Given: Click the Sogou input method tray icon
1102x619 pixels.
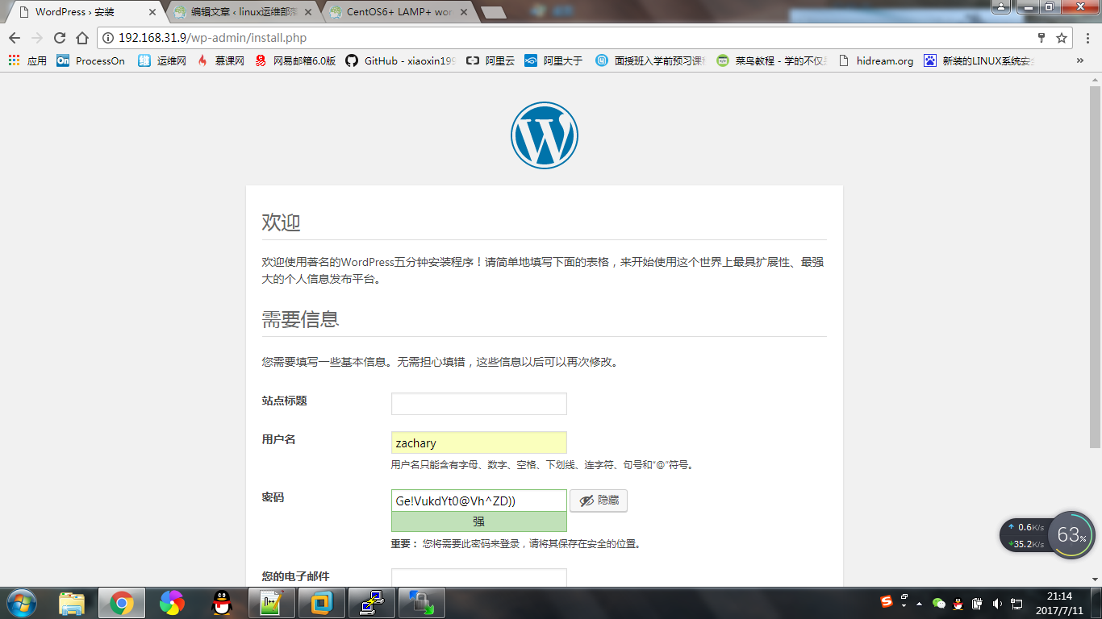Looking at the screenshot, I should click(x=887, y=602).
